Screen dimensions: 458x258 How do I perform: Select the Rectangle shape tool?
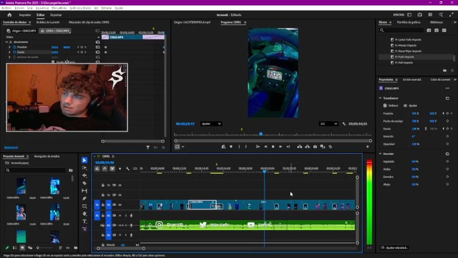point(84,206)
